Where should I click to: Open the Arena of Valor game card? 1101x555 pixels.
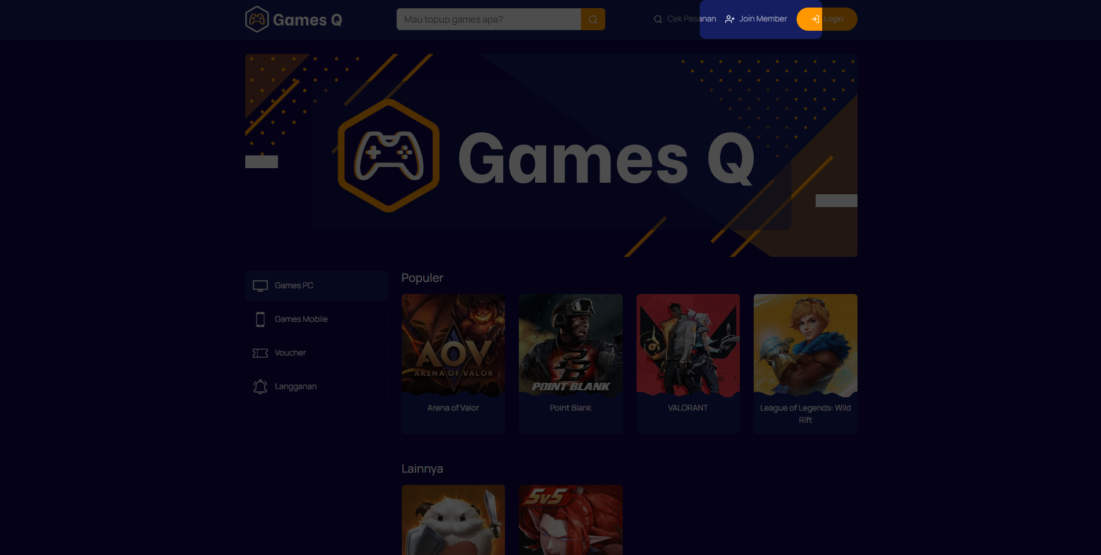[x=453, y=364]
